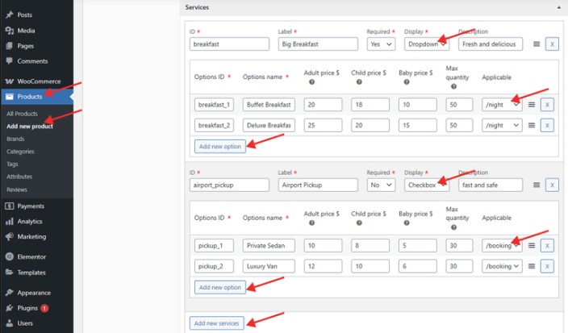This screenshot has height=333, width=568.
Task: Click the Marketing megaphone icon
Action: tap(10, 236)
